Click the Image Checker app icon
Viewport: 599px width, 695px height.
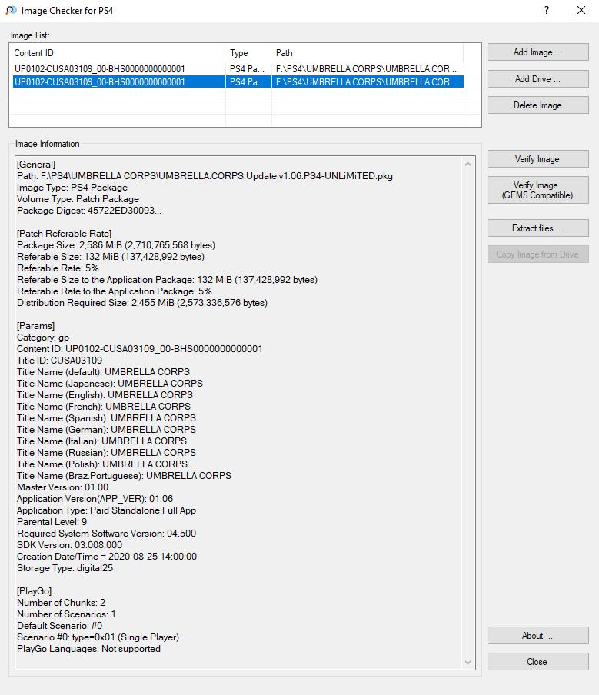point(11,10)
